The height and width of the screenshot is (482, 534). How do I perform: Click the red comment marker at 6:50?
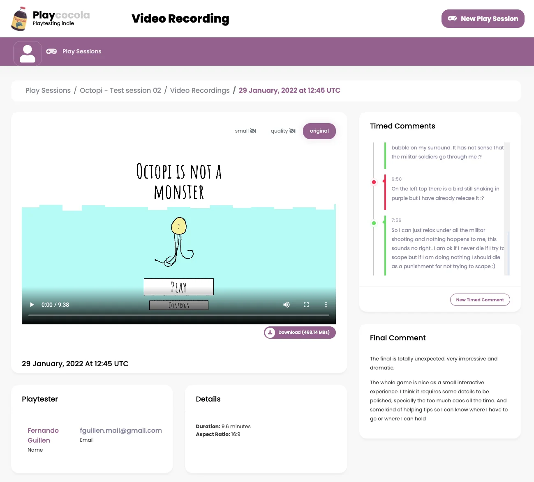(374, 182)
